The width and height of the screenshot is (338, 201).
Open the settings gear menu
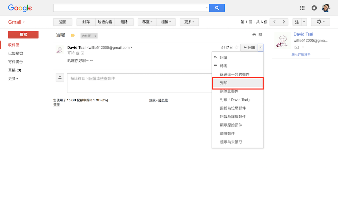click(320, 22)
